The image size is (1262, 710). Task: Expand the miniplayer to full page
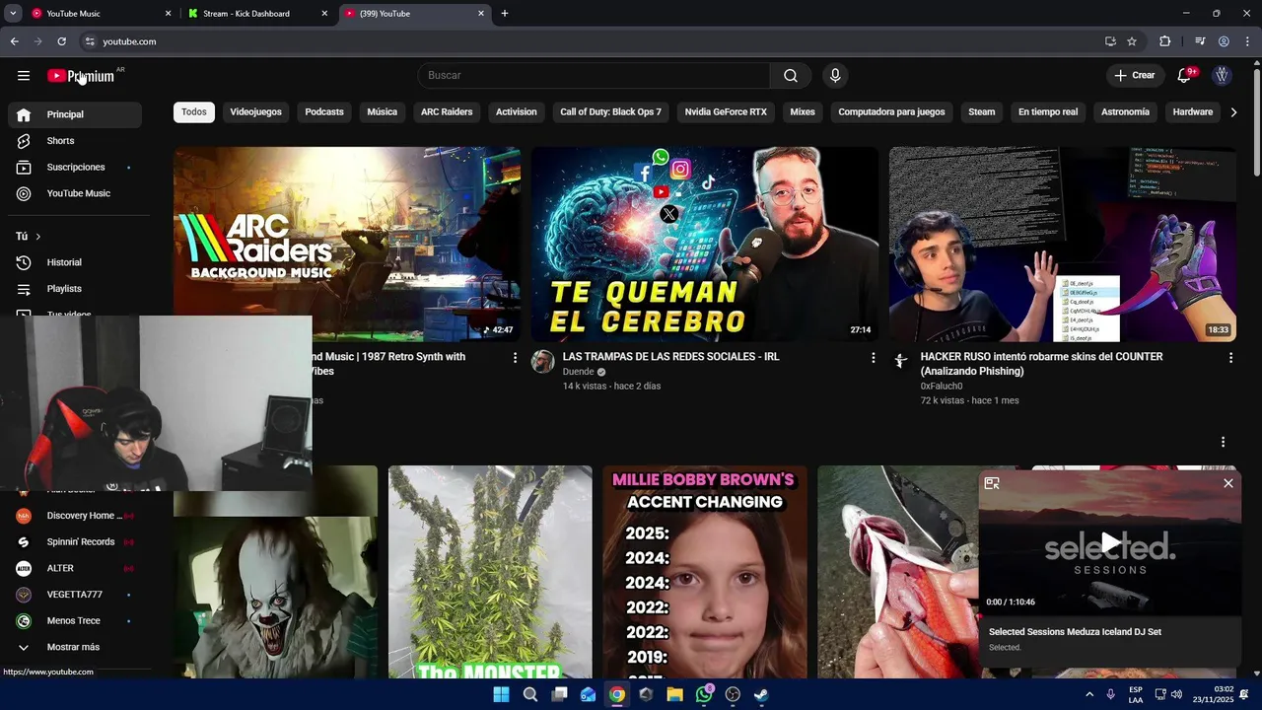click(992, 483)
